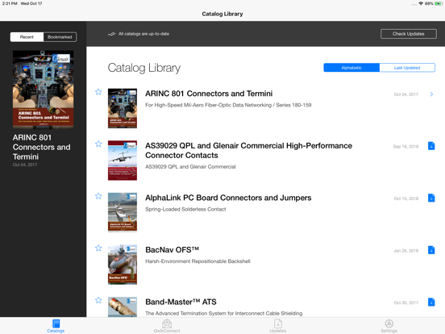Click sidebar 'ARINC 801 Connectors and Termini' title
This screenshot has width=445, height=334.
(41, 147)
